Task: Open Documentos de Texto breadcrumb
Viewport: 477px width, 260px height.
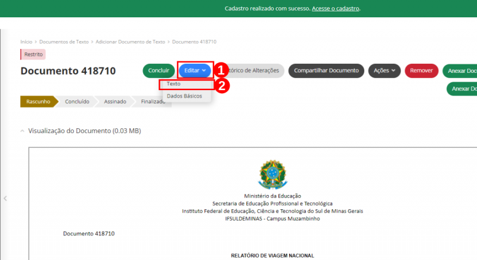Action: [x=64, y=42]
